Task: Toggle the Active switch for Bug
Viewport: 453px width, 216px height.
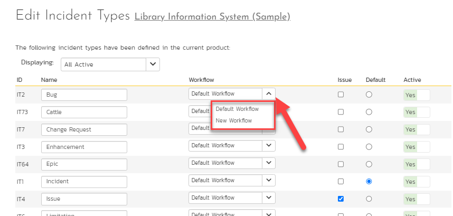Action: point(417,95)
